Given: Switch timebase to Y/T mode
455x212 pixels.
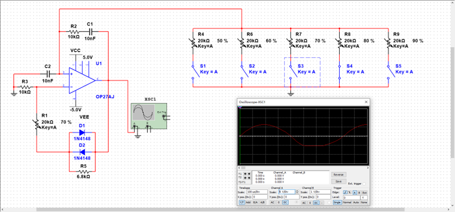Looking at the screenshot, I should [242, 202].
